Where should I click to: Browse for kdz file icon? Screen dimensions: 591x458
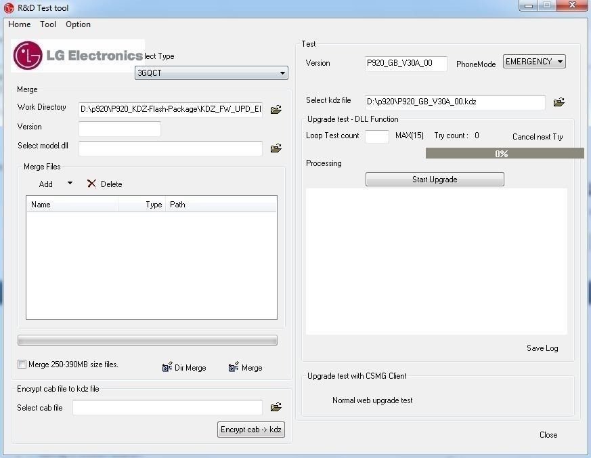tap(559, 102)
